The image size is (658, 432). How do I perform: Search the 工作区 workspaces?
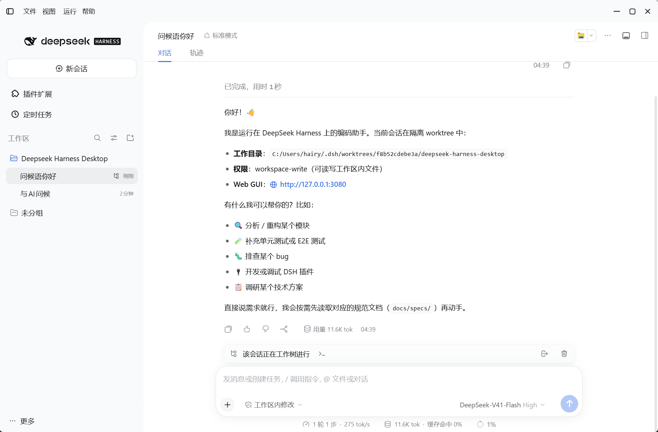click(x=97, y=138)
